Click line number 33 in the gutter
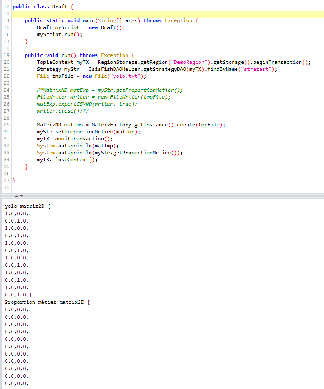 [x=7, y=153]
